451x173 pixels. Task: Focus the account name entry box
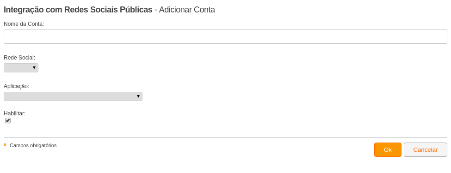(225, 37)
